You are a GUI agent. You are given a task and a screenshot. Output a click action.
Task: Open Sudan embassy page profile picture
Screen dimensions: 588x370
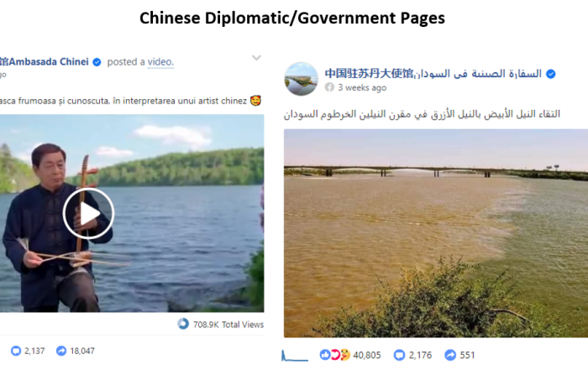301,79
